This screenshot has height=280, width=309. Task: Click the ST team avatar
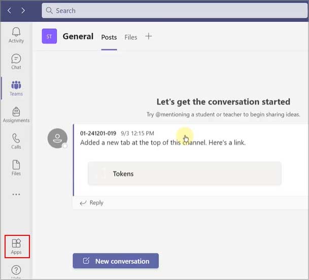[x=49, y=36]
